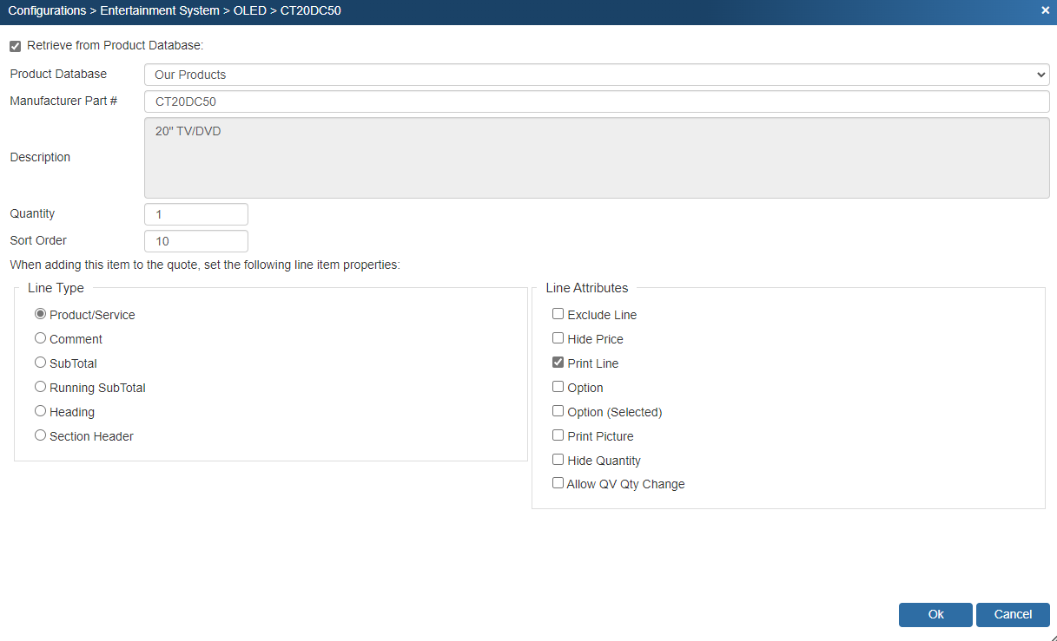1057x641 pixels.
Task: Check the Option (Selected) attribute
Action: 558,411
